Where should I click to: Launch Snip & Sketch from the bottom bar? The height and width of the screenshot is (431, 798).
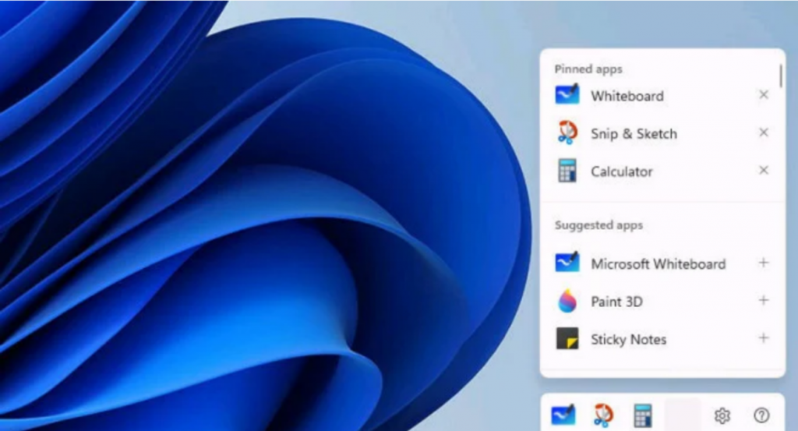pos(603,415)
